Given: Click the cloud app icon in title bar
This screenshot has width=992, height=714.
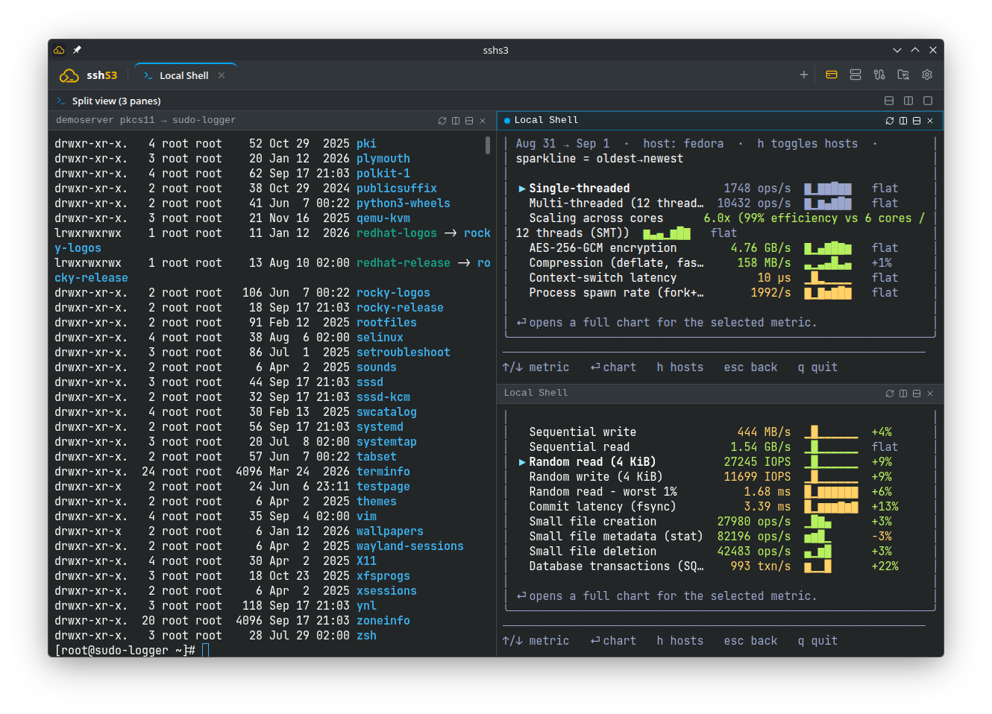Looking at the screenshot, I should tap(59, 50).
